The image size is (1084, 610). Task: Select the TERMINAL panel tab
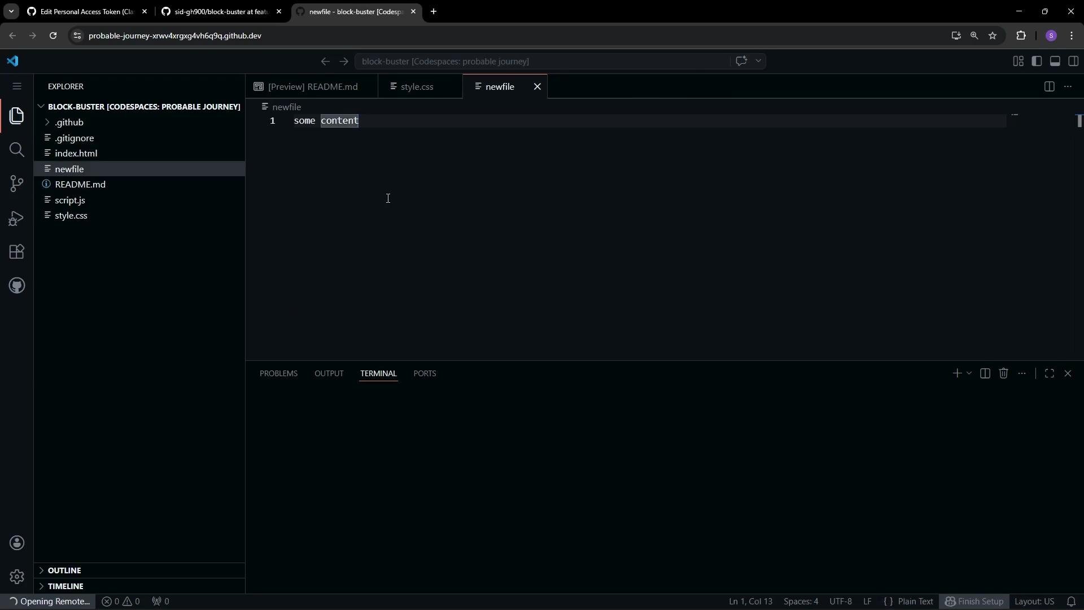[378, 373]
